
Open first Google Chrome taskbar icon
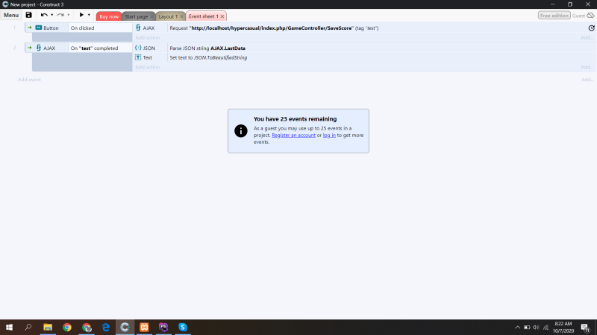pos(67,327)
